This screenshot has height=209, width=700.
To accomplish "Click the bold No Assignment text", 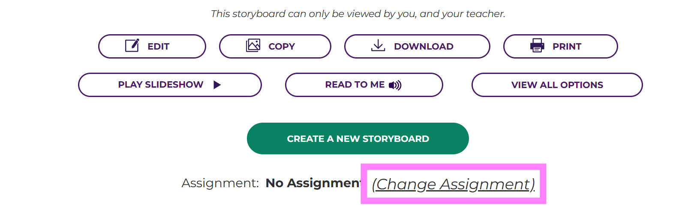I will coord(313,183).
